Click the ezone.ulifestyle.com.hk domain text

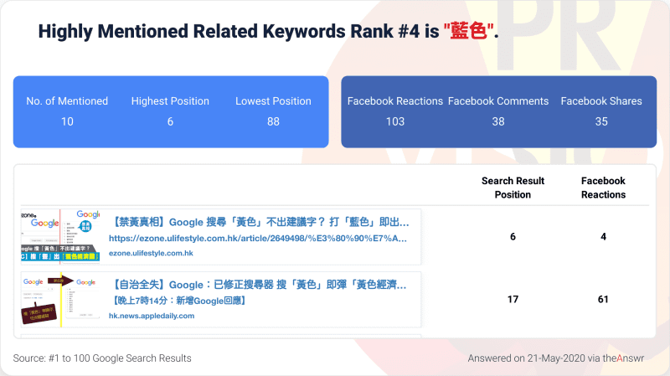[151, 253]
